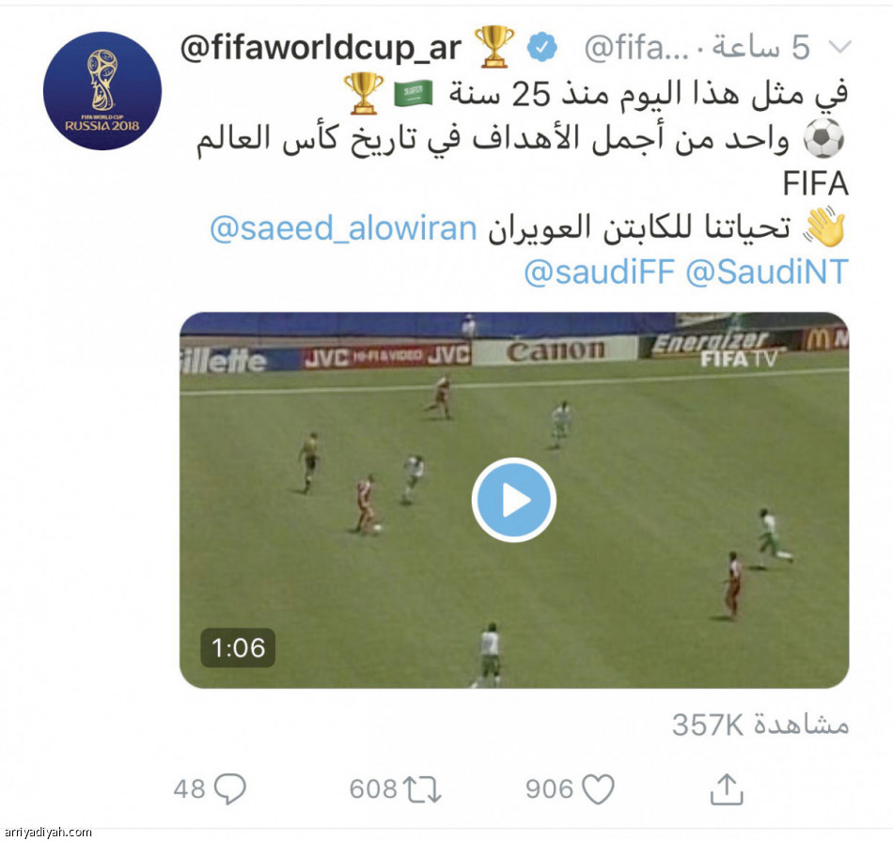Click the @fifaworldcup_ar account name
This screenshot has width=893, height=841.
pyautogui.click(x=321, y=48)
